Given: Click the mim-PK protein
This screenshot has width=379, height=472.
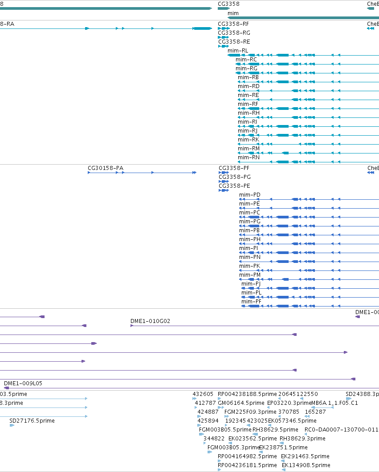Looking at the screenshot, I should 249,266.
